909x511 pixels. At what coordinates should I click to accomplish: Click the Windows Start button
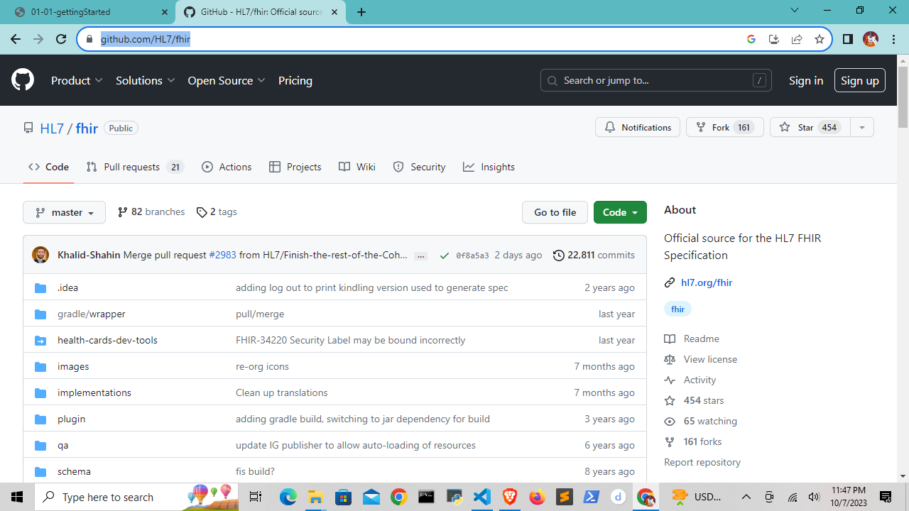16,497
